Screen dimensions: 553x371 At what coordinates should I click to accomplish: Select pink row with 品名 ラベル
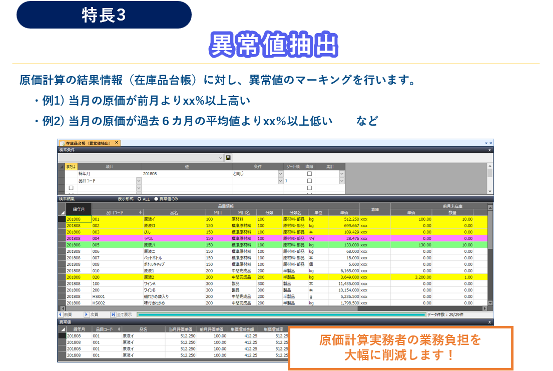point(277,239)
